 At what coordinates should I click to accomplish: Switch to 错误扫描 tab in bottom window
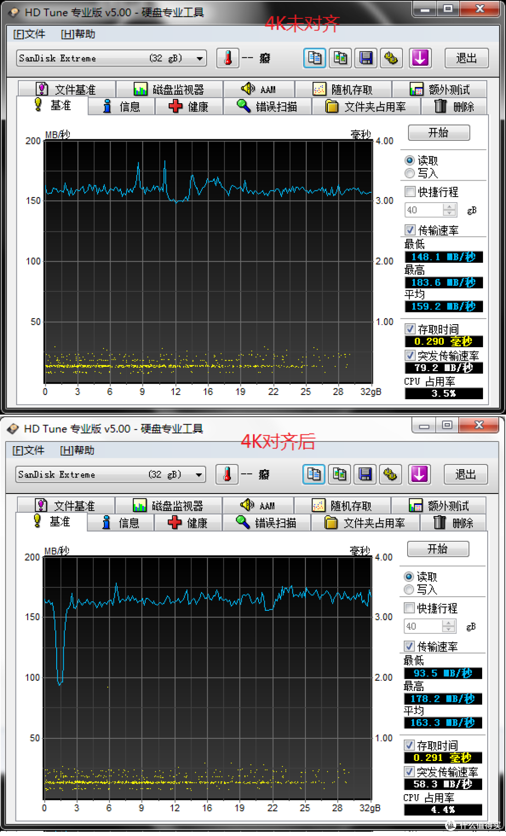click(x=266, y=523)
